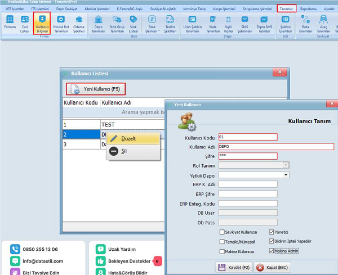The height and width of the screenshot is (275, 338).
Task: Enable Sevkiyat Kullanıcısı checkbox
Action: click(222, 232)
